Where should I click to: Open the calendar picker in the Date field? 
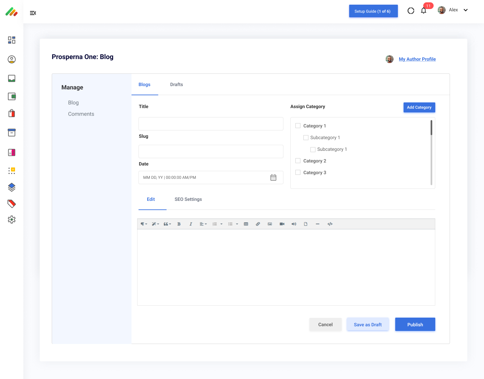point(273,177)
